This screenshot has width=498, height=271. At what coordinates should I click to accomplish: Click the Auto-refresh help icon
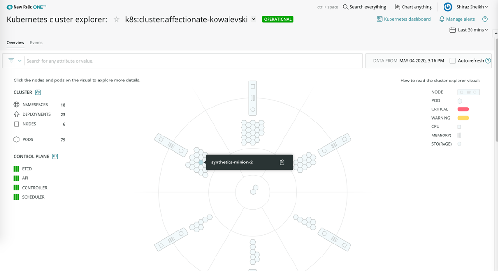[488, 61]
